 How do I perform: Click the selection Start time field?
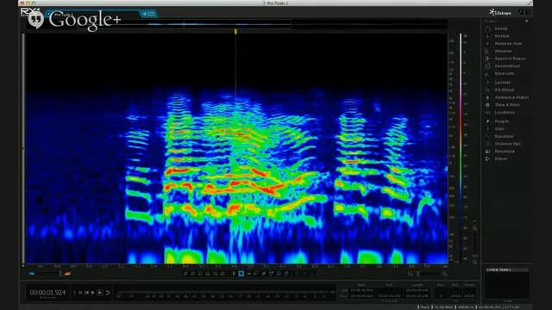(361, 291)
